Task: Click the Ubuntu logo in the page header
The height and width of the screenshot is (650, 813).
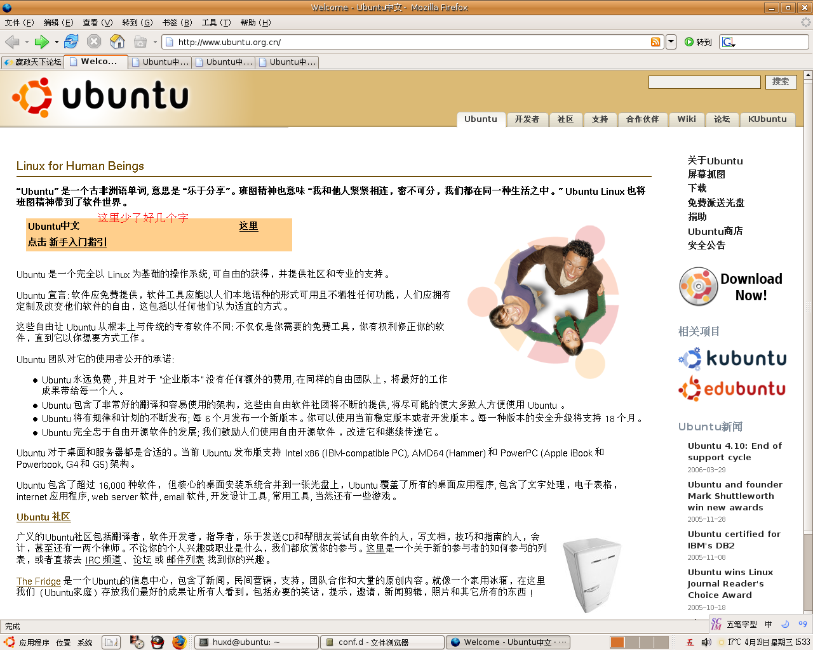Action: 101,97
